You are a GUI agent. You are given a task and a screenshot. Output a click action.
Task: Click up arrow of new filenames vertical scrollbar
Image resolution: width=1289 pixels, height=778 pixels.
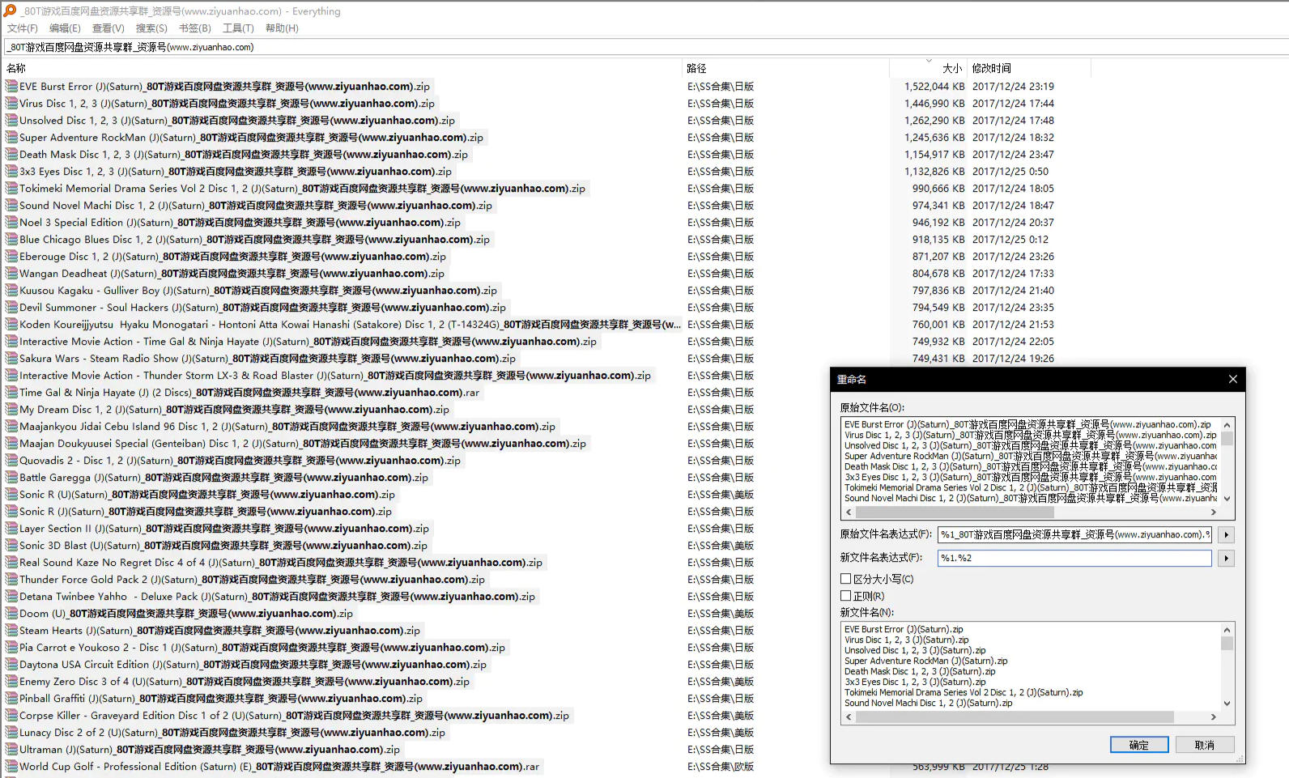(1227, 630)
